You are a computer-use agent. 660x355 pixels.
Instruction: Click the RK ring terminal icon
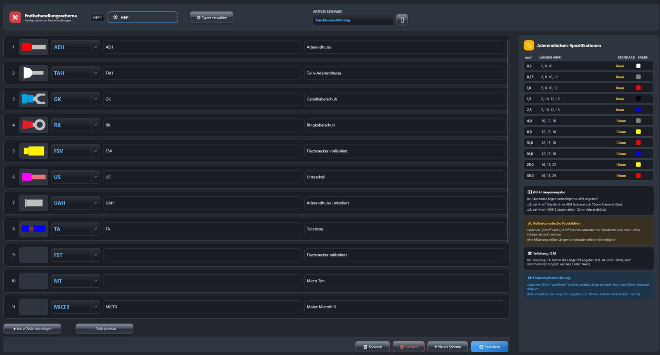(34, 125)
